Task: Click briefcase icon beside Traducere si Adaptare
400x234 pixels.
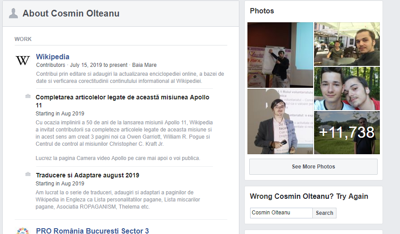Action: click(28, 174)
